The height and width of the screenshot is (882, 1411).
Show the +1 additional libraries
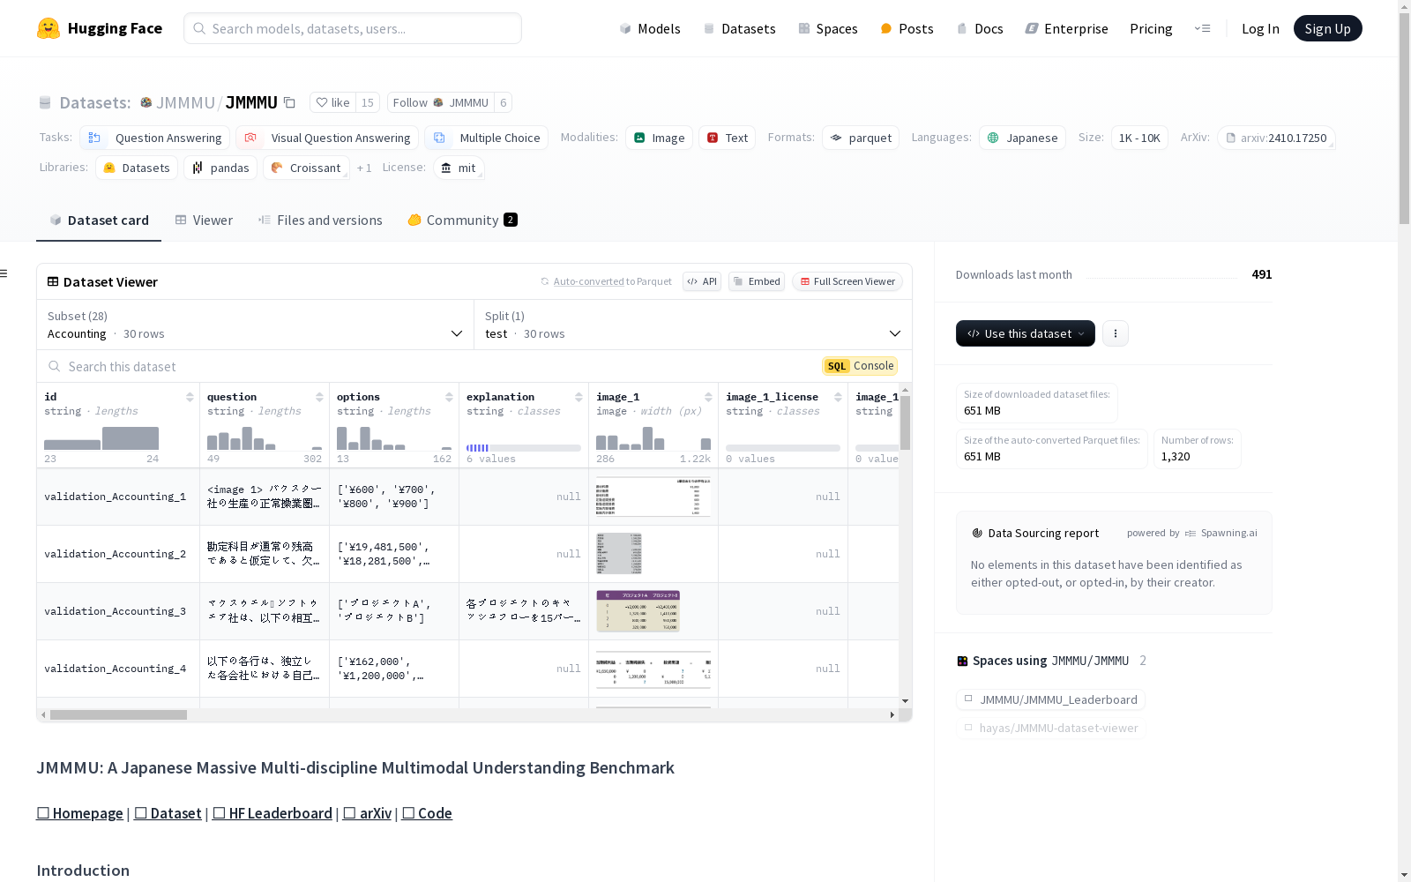pyautogui.click(x=364, y=168)
